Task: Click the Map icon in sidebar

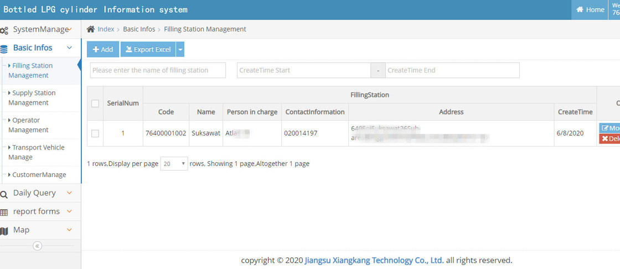Action: (x=4, y=231)
